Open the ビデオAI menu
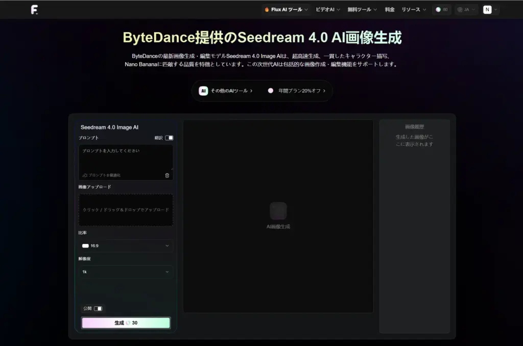Viewport: 523px width, 346px height. tap(328, 10)
